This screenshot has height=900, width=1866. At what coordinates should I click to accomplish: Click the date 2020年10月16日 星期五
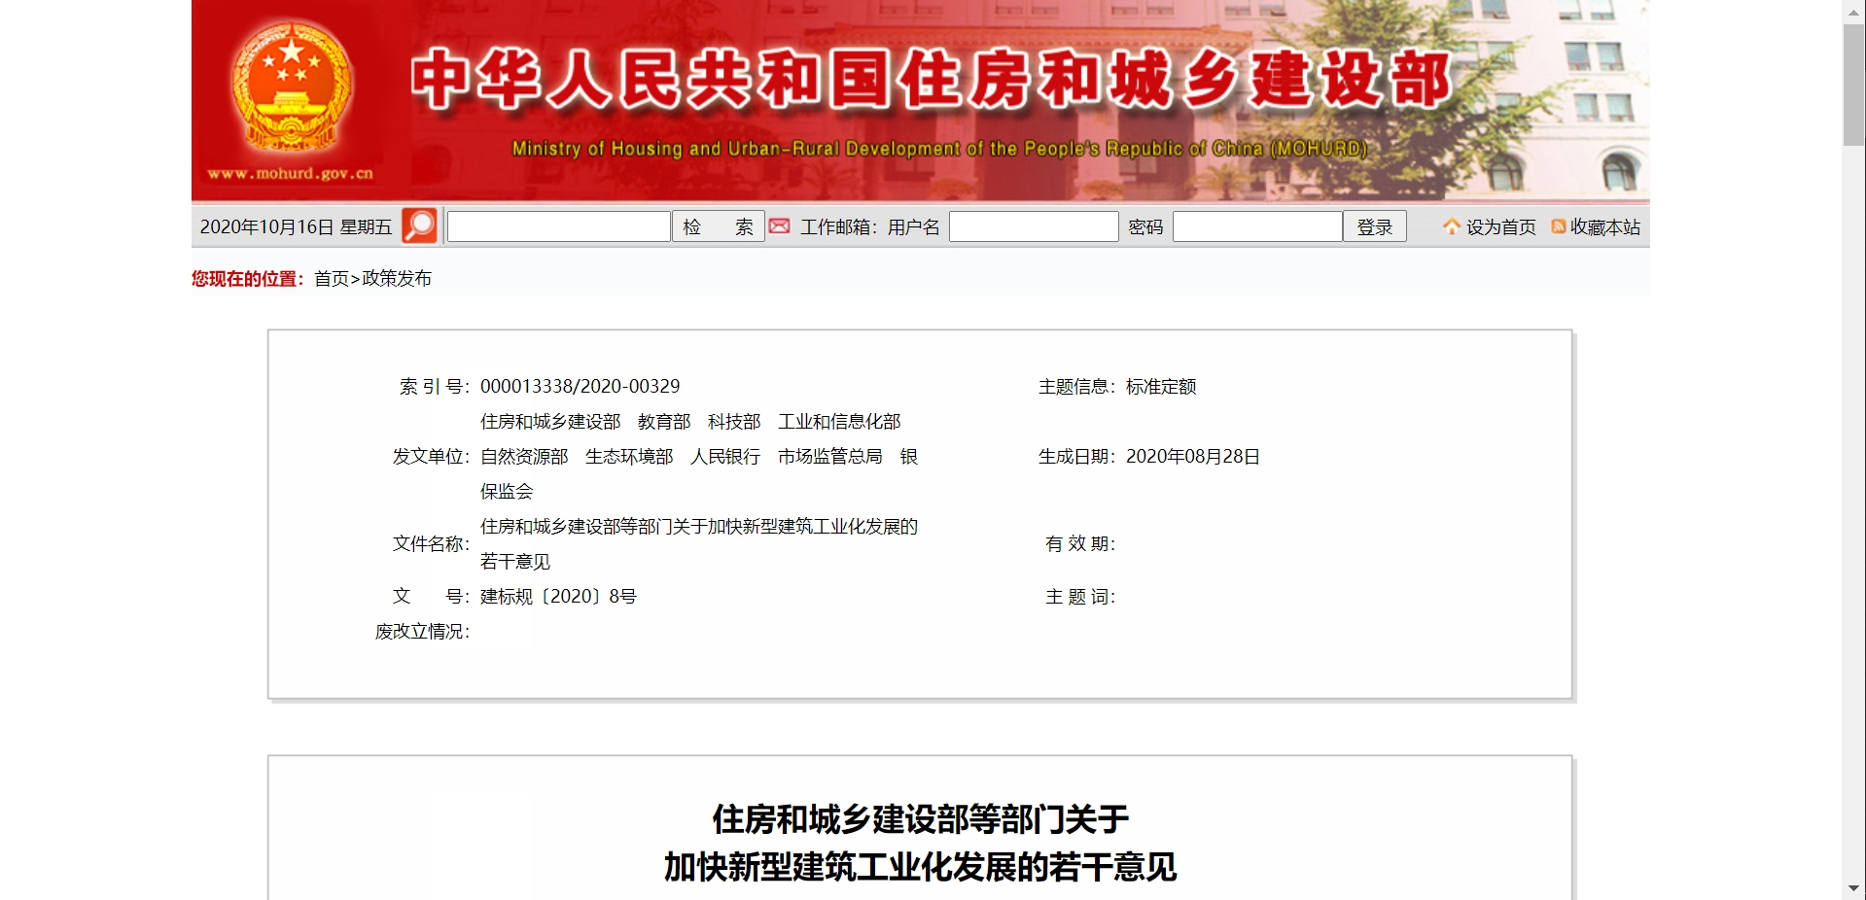tap(296, 226)
